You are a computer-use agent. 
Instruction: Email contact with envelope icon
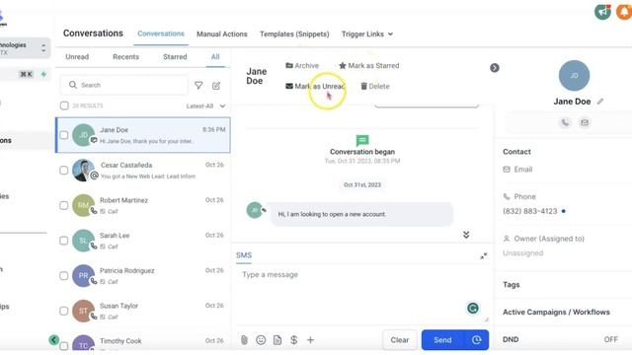tap(585, 122)
